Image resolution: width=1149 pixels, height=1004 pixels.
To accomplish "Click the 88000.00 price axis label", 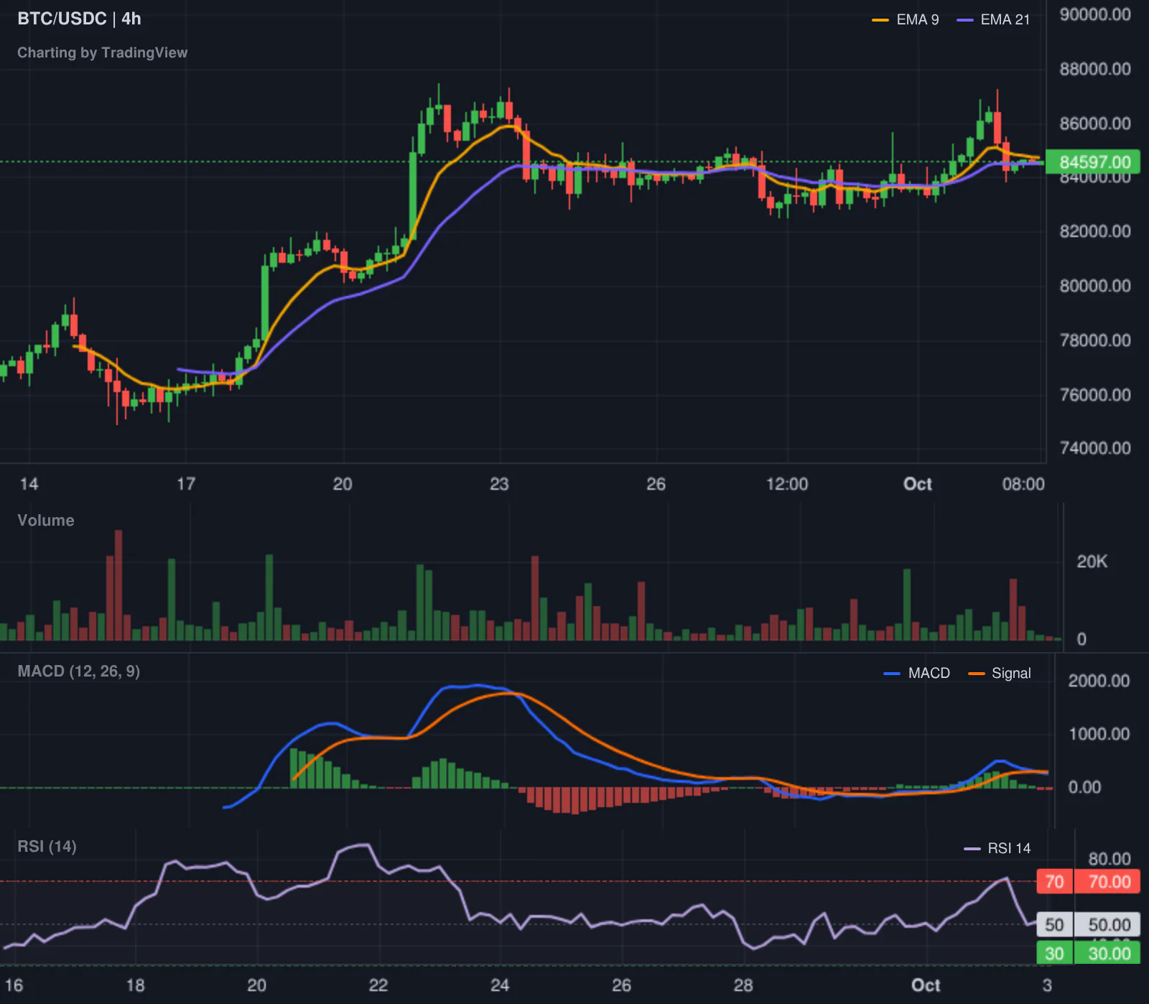I will (1095, 69).
